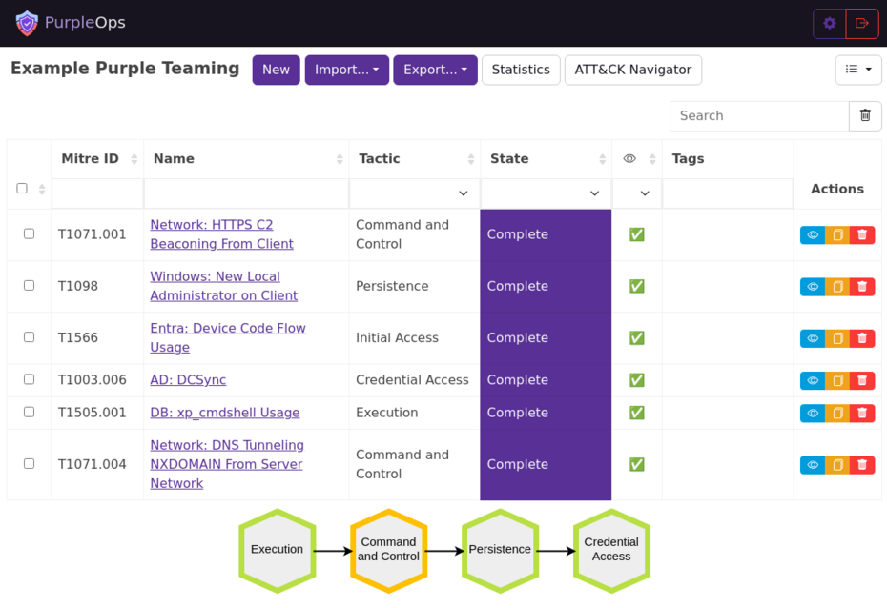Open the AD: DCSync link
The height and width of the screenshot is (608, 887).
(188, 380)
